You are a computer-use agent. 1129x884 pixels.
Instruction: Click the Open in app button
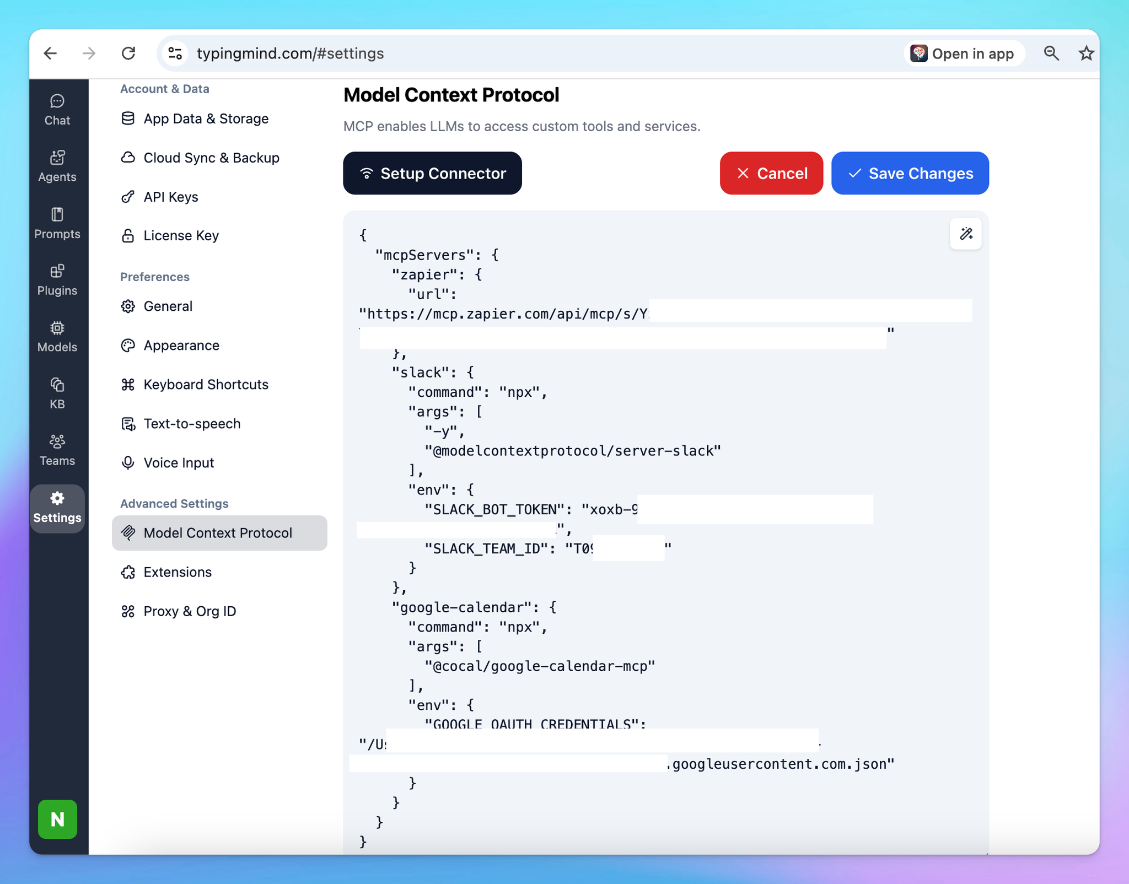point(964,53)
